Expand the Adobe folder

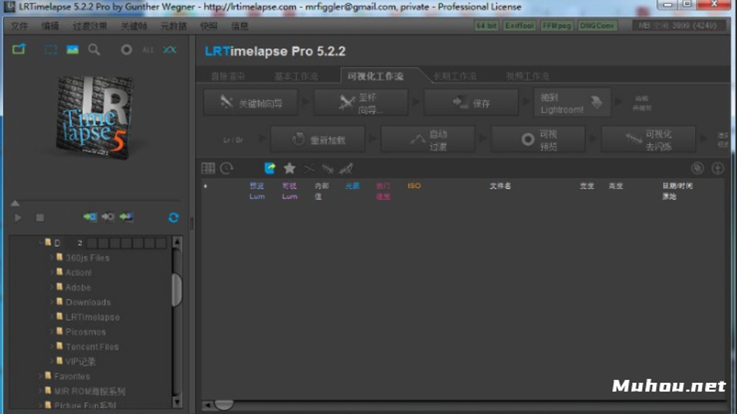click(x=51, y=287)
